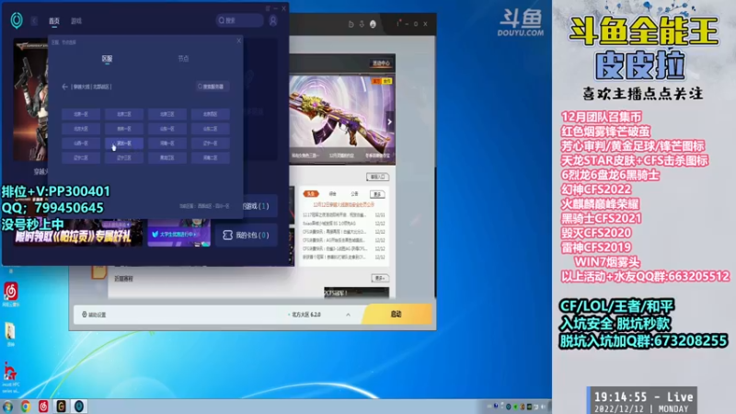The image size is (736, 414).
Task: Choose the 北京三区 server
Action: pos(167,114)
